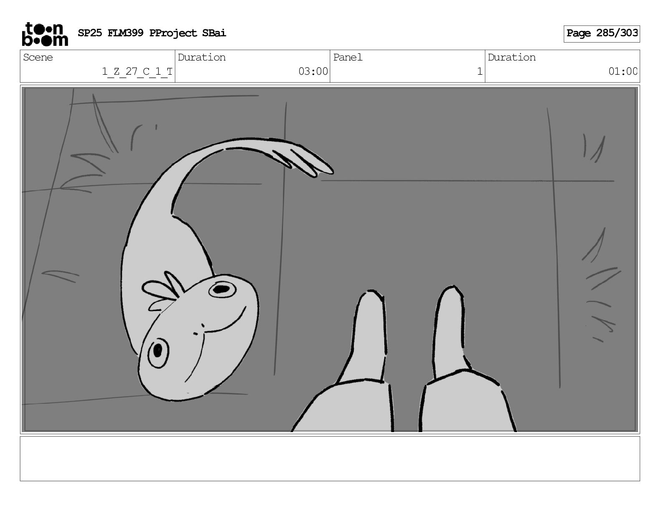Select the panel number '1'

tap(480, 72)
